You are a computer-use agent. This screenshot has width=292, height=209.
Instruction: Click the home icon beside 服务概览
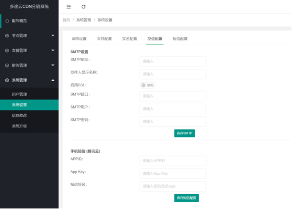[x=7, y=21]
